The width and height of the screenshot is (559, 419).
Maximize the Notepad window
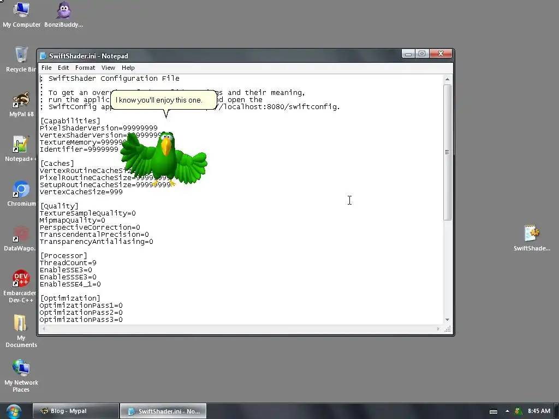pyautogui.click(x=422, y=54)
